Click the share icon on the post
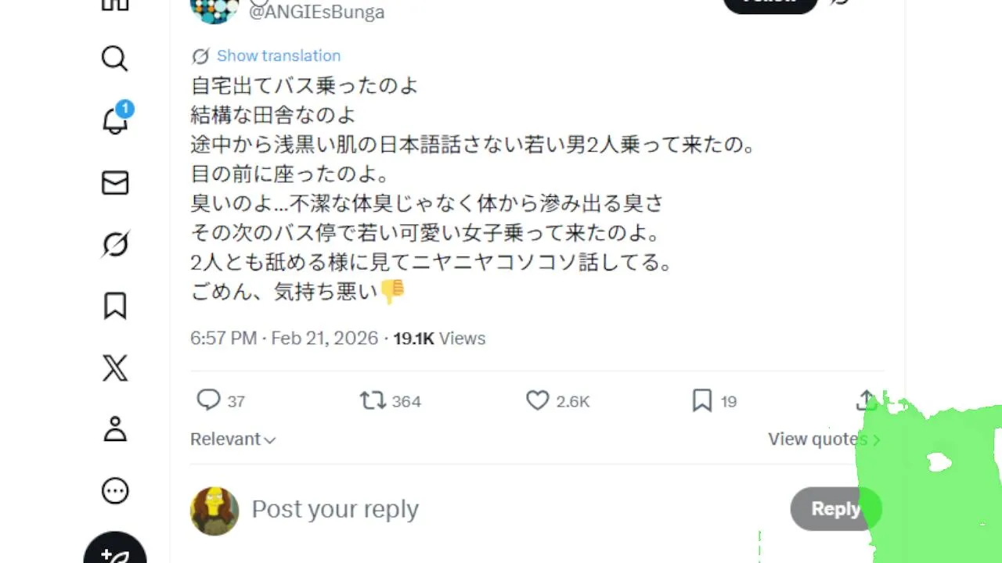 click(865, 400)
